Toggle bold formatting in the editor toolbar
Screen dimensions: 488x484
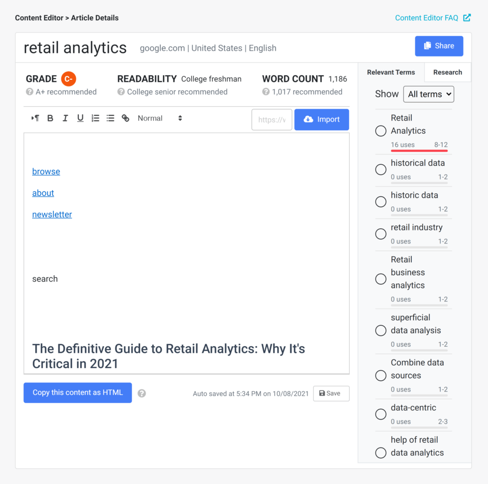[x=50, y=118]
